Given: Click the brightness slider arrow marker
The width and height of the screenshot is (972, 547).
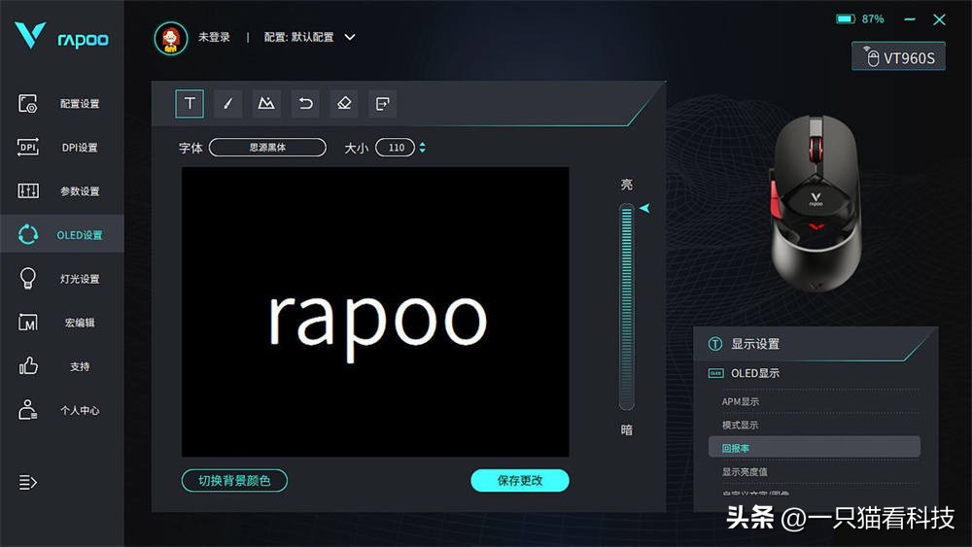Looking at the screenshot, I should pos(644,208).
